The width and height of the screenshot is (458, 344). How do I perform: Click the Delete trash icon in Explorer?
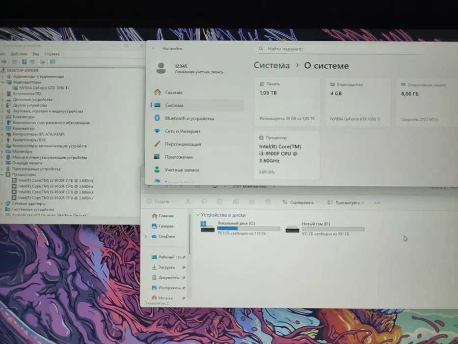(268, 201)
